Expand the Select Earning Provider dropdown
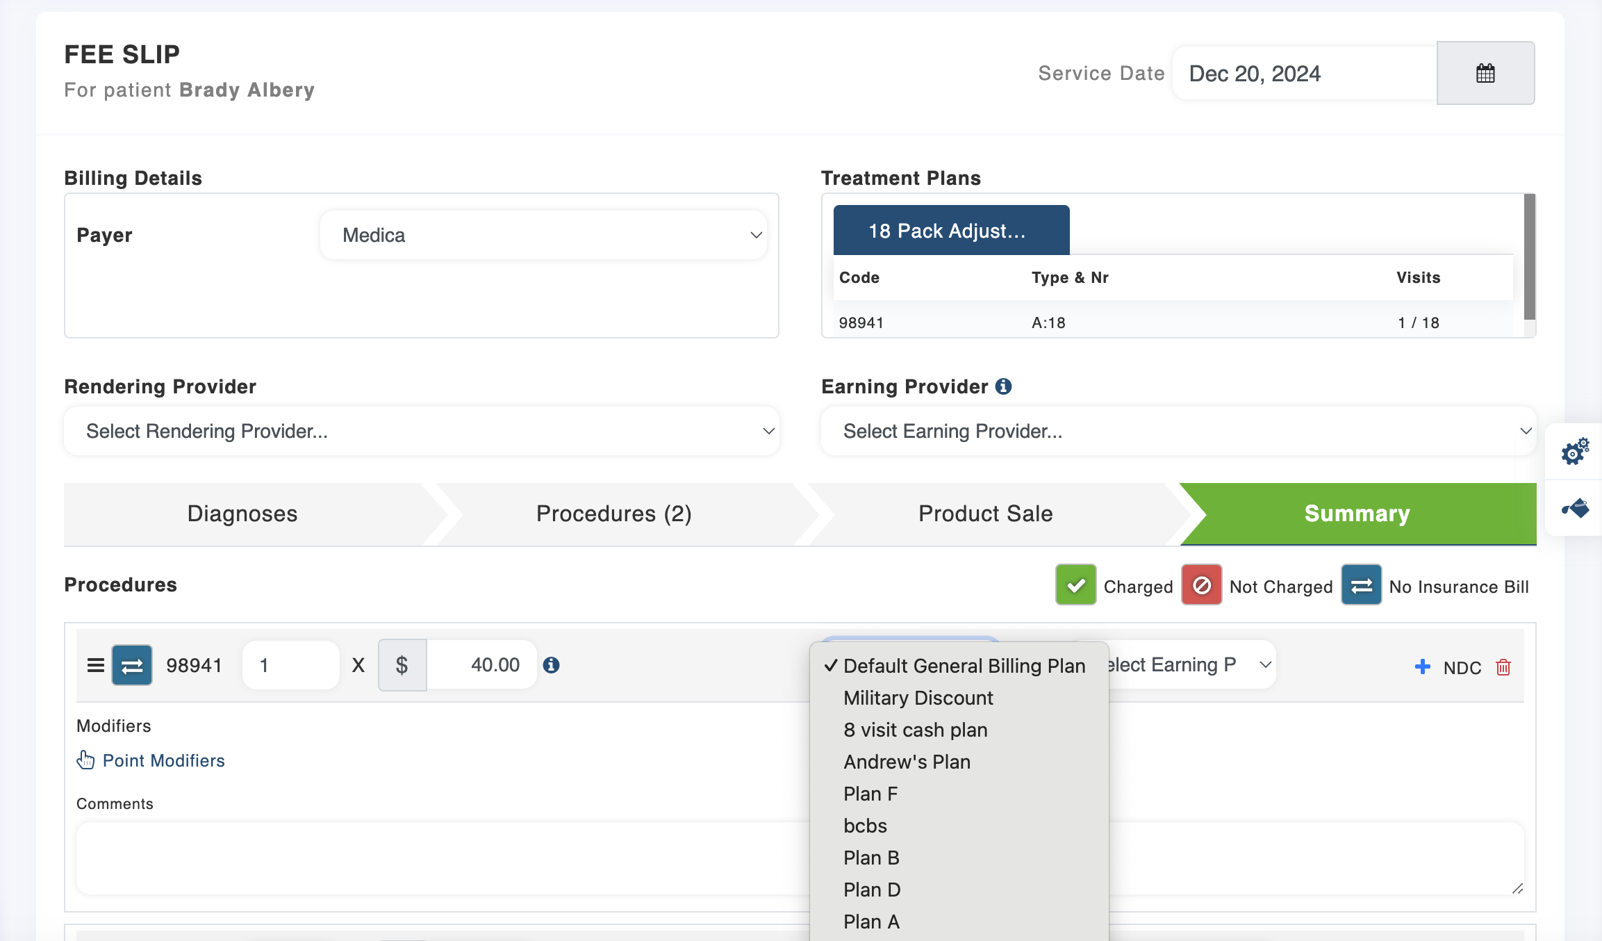 point(1178,431)
